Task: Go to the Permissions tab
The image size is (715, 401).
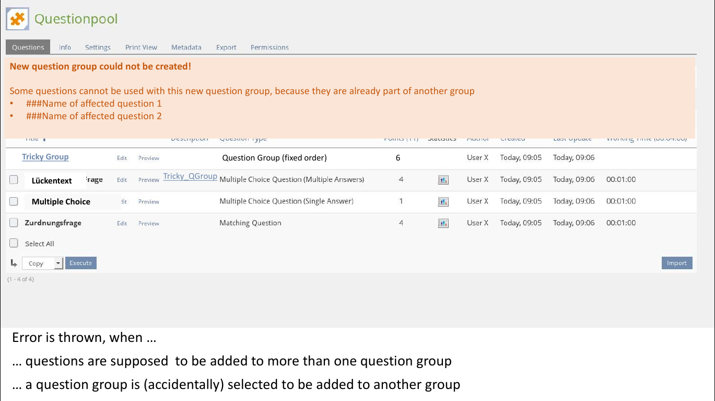Action: click(x=269, y=47)
